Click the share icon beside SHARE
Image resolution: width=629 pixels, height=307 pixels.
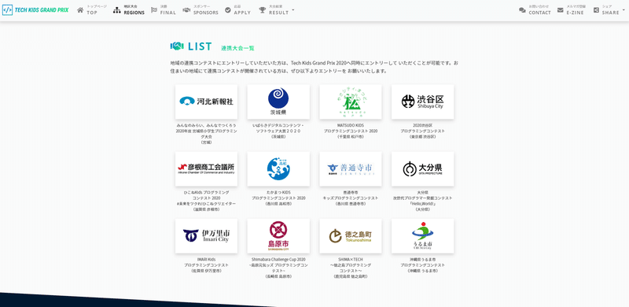597,10
